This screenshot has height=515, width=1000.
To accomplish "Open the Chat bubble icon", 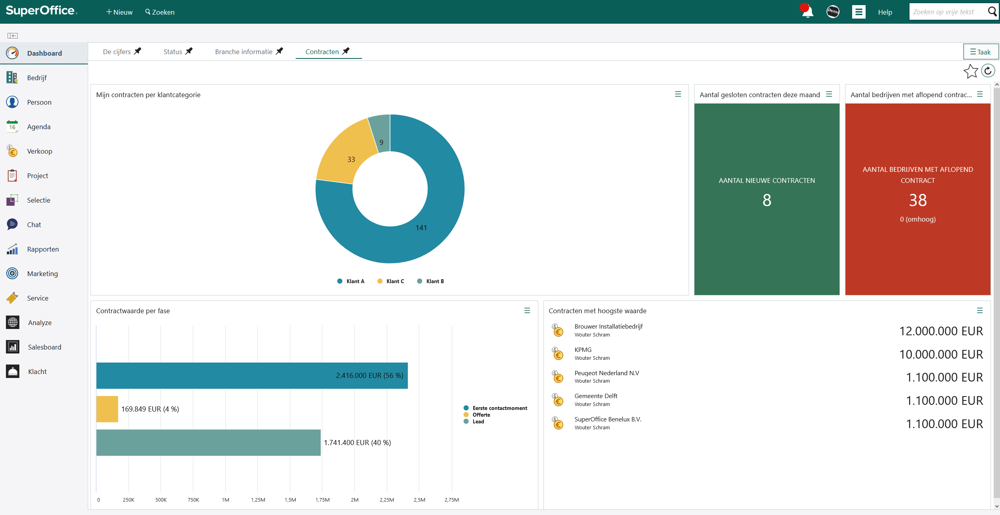I will coord(12,224).
